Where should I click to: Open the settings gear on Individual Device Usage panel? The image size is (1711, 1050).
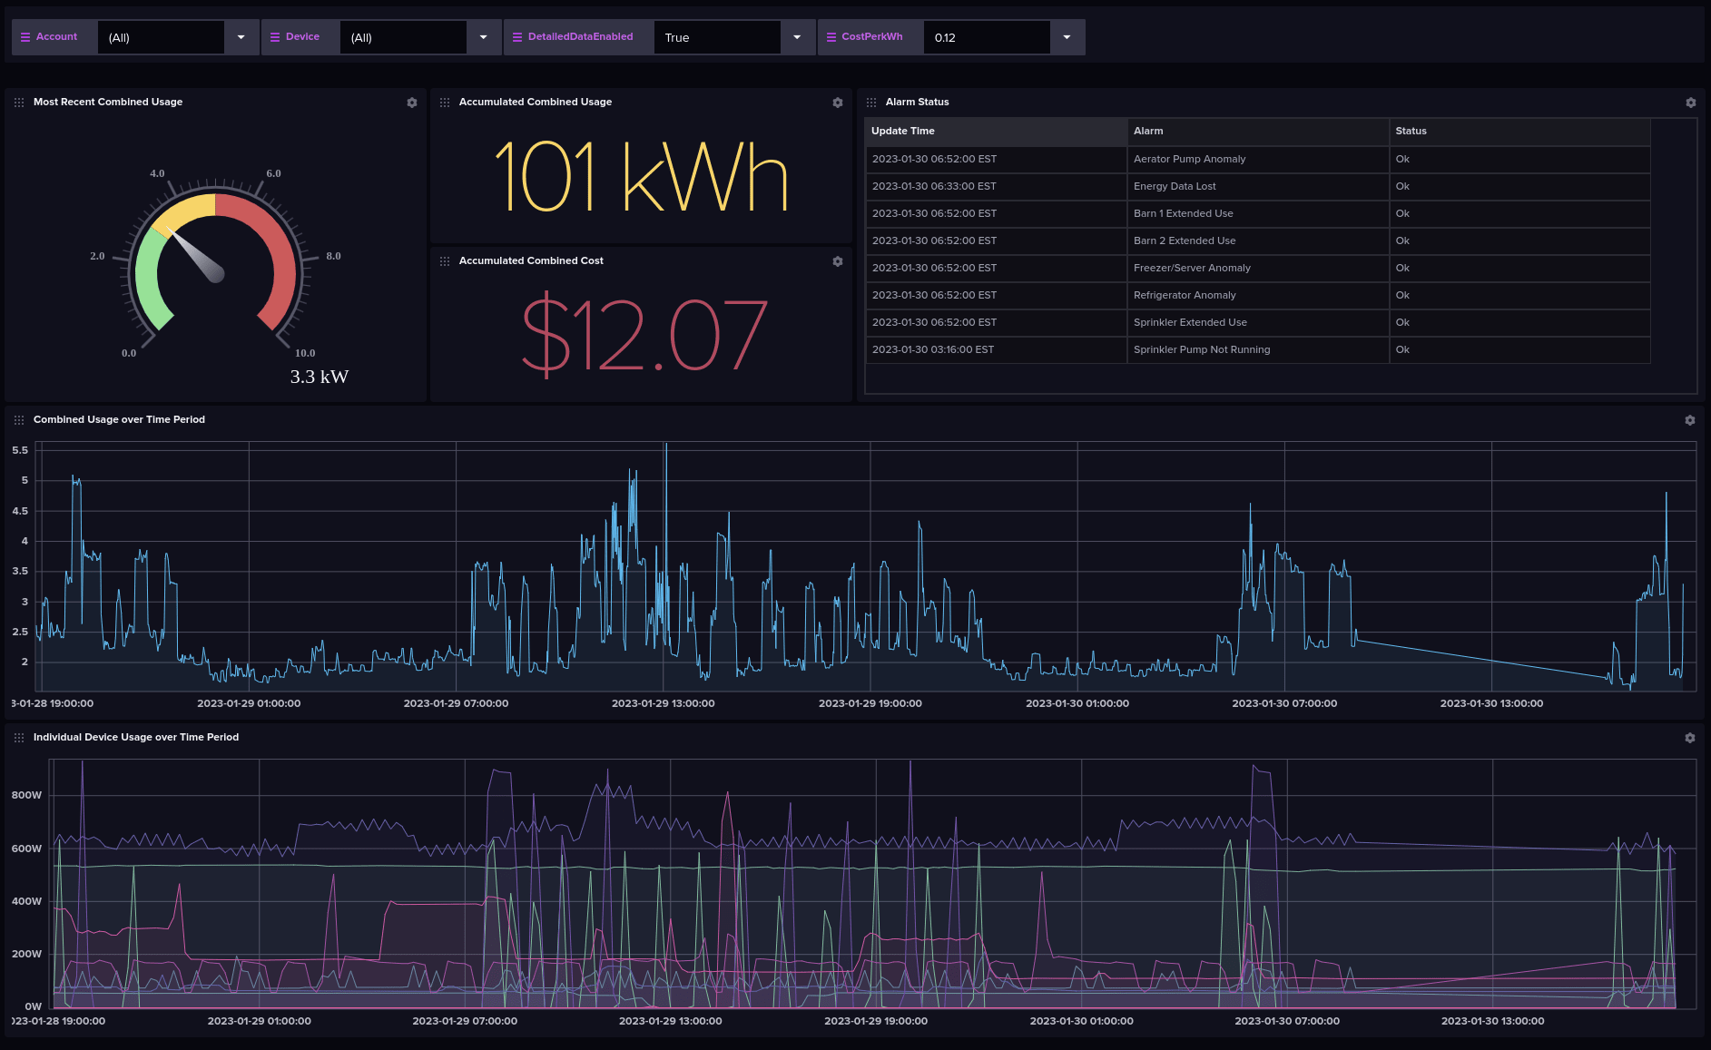tap(1691, 738)
